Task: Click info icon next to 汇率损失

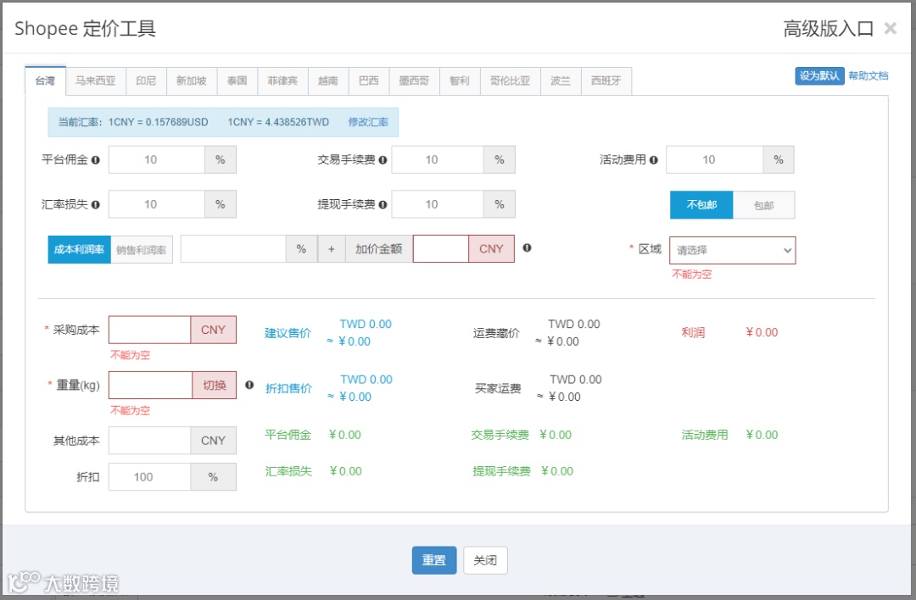Action: click(95, 205)
